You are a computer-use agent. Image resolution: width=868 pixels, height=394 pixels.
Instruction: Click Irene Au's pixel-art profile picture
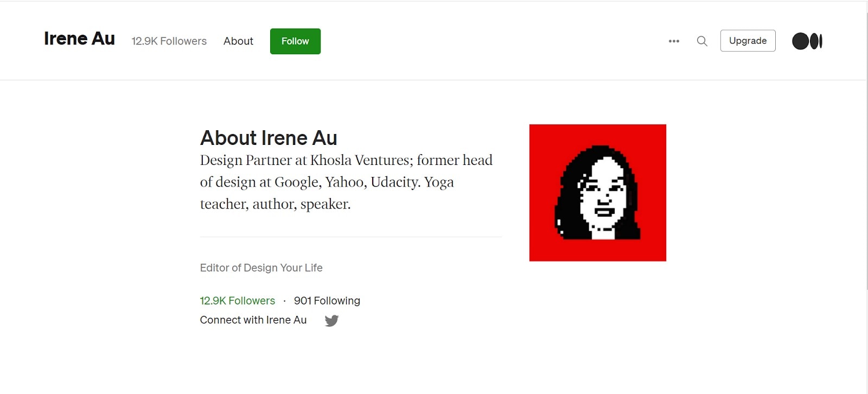click(x=597, y=193)
